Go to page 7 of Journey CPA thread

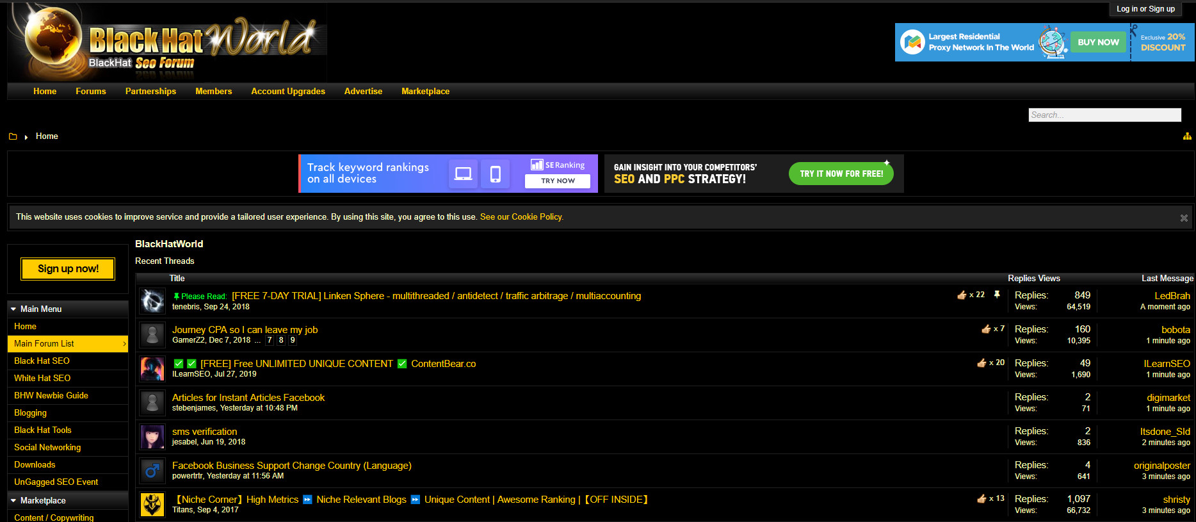[270, 340]
